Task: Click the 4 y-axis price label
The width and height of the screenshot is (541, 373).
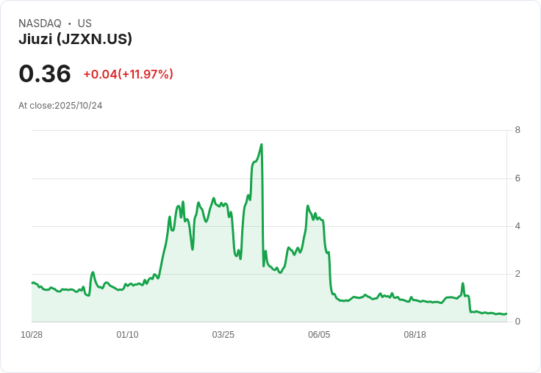Action: click(x=517, y=226)
